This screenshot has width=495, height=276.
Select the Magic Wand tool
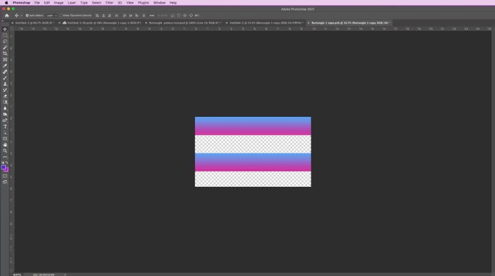click(x=5, y=48)
